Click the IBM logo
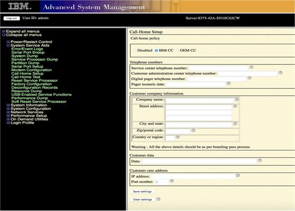The width and height of the screenshot is (295, 211). click(20, 6)
